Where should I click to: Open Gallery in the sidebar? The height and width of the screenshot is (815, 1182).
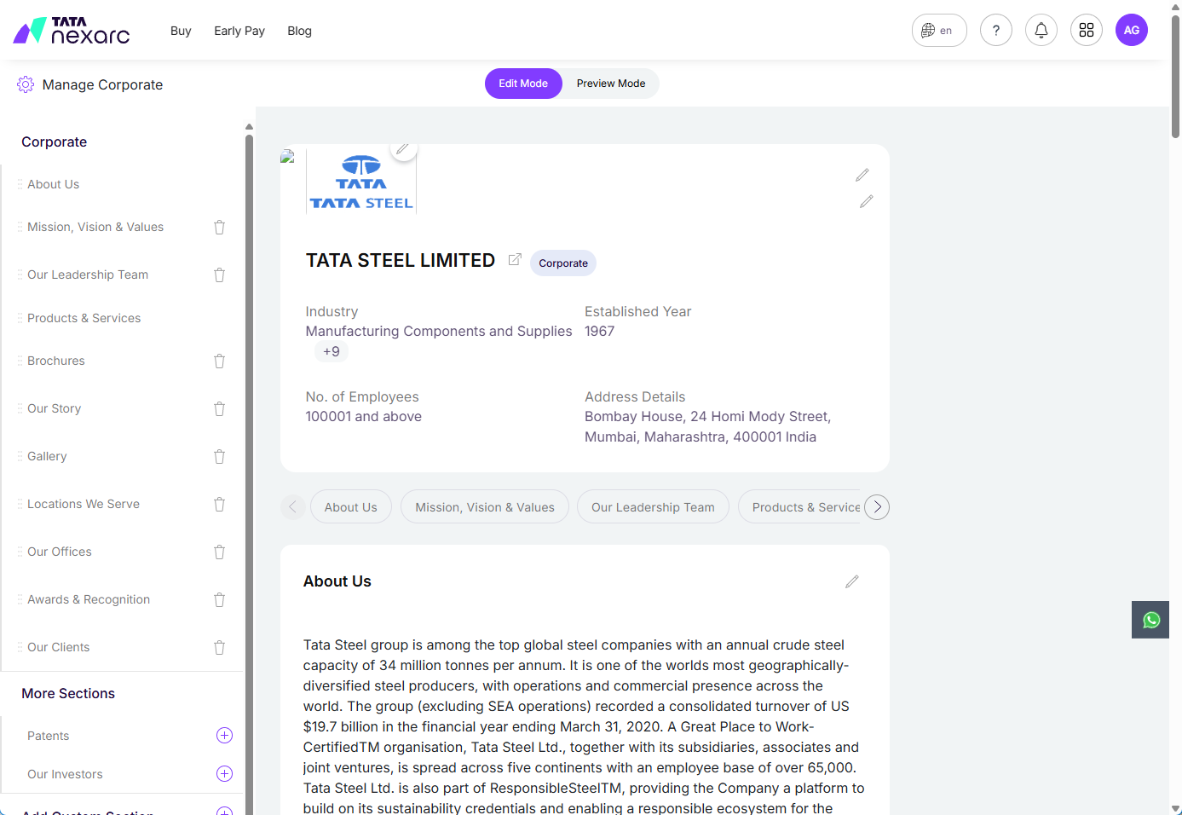coord(47,456)
